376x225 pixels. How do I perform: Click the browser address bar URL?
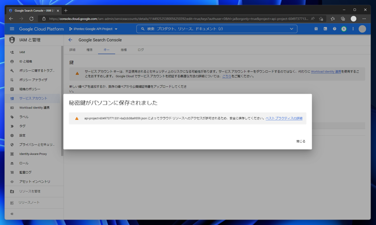tap(179, 19)
